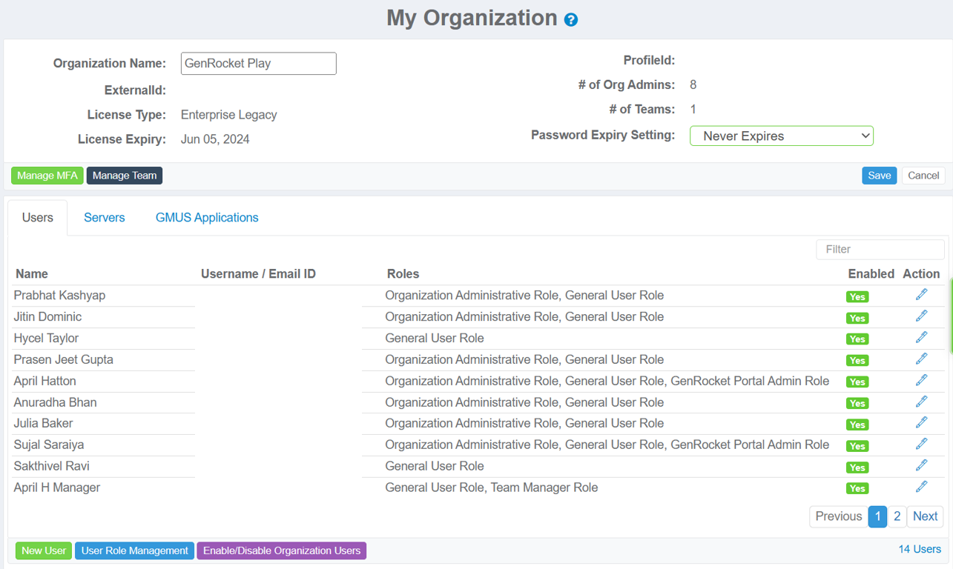This screenshot has width=953, height=569.
Task: Click the Organization Name input field
Action: (x=259, y=64)
